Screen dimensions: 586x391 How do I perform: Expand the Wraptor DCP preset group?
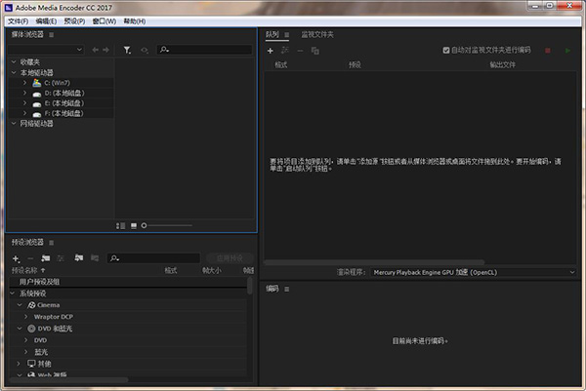pos(25,317)
